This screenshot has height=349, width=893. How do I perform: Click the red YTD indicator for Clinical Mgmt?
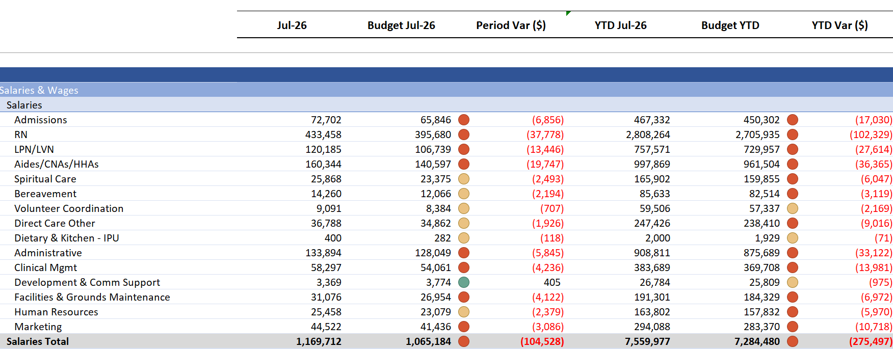[793, 267]
